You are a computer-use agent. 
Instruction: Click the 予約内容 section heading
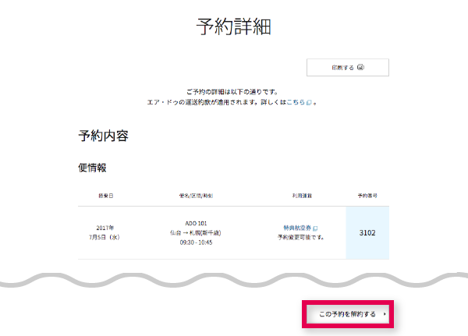click(104, 136)
